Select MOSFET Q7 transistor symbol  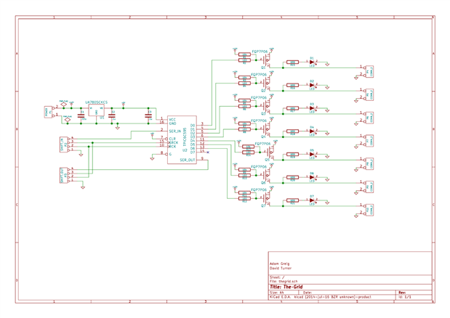pos(267,198)
